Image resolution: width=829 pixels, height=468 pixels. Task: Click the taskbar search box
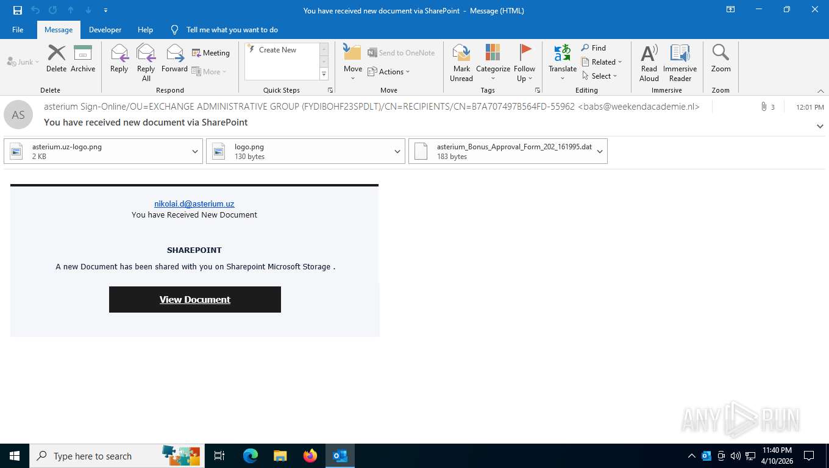[117, 456]
